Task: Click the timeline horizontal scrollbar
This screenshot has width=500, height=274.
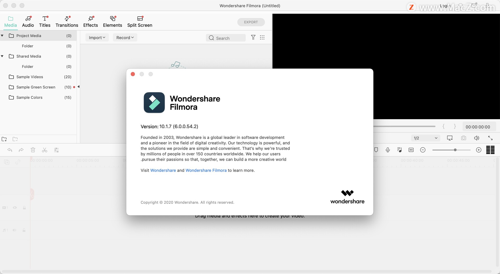Action: (246, 271)
